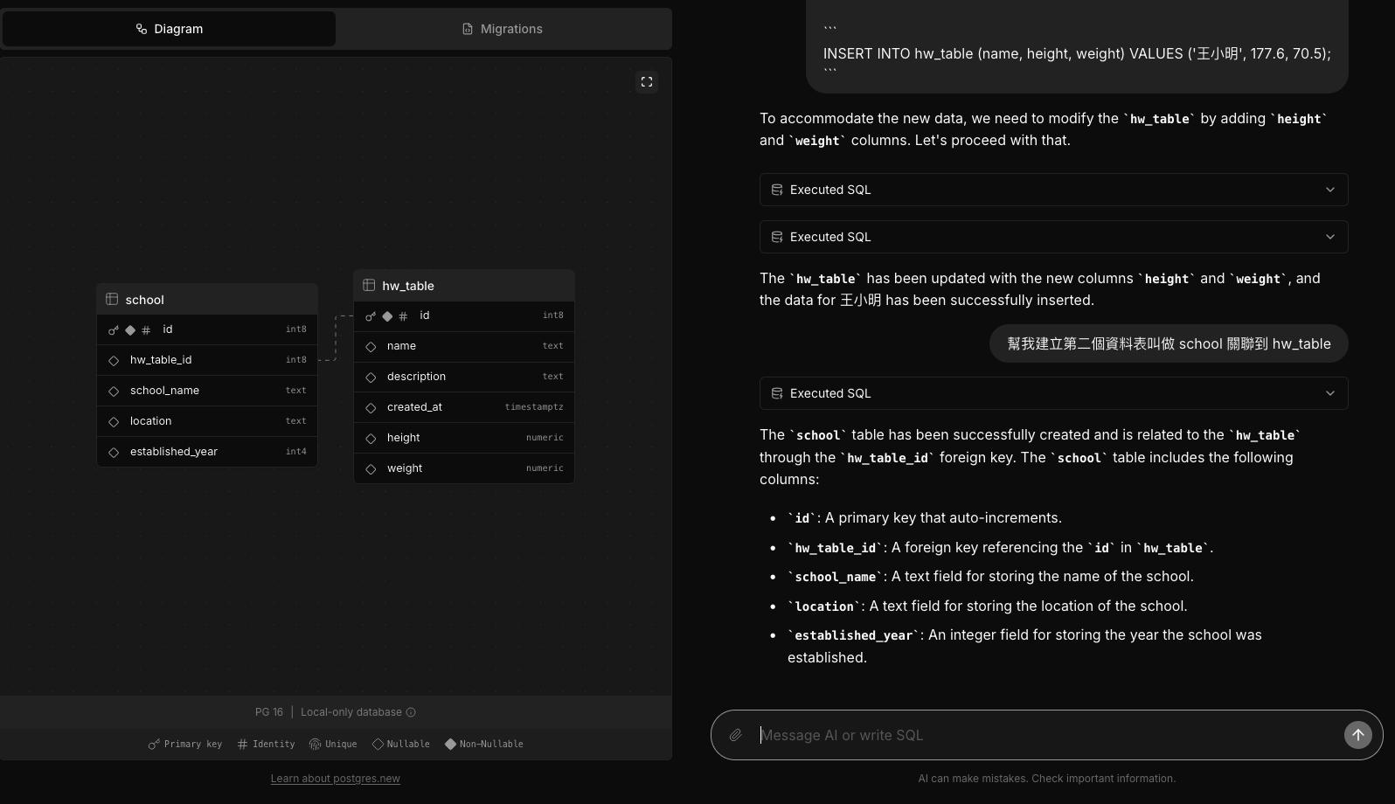Click the Unique legend fingerprint icon
The height and width of the screenshot is (804, 1395).
(316, 745)
